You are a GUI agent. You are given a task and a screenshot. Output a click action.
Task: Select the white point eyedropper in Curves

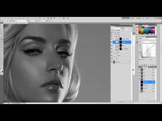click(x=140, y=48)
